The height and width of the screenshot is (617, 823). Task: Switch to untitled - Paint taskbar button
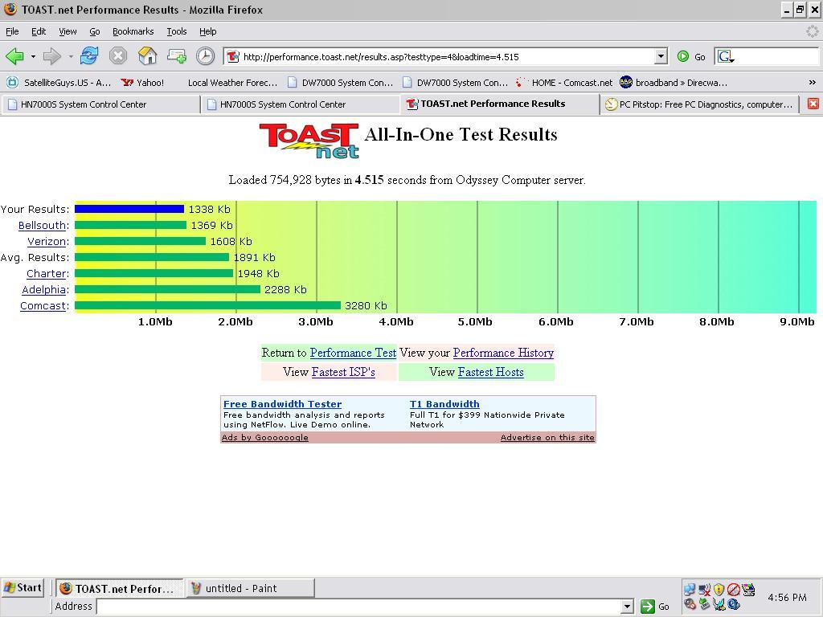[250, 588]
